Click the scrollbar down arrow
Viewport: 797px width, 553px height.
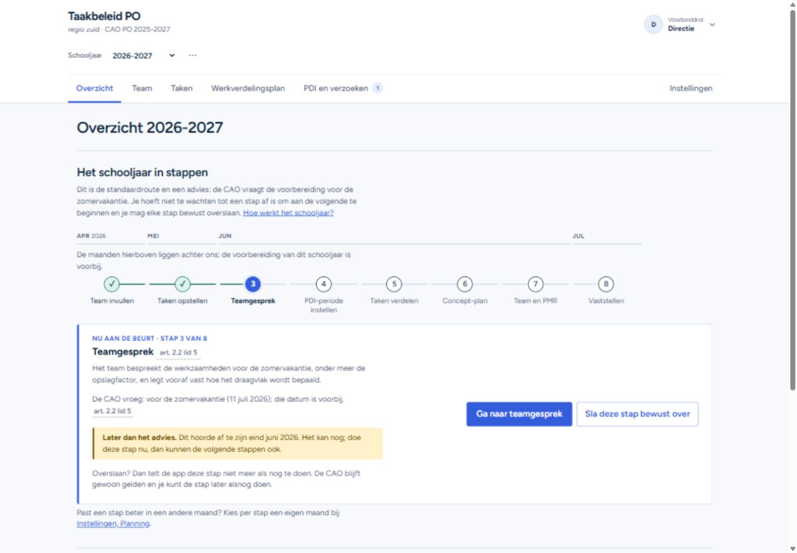coord(792,549)
